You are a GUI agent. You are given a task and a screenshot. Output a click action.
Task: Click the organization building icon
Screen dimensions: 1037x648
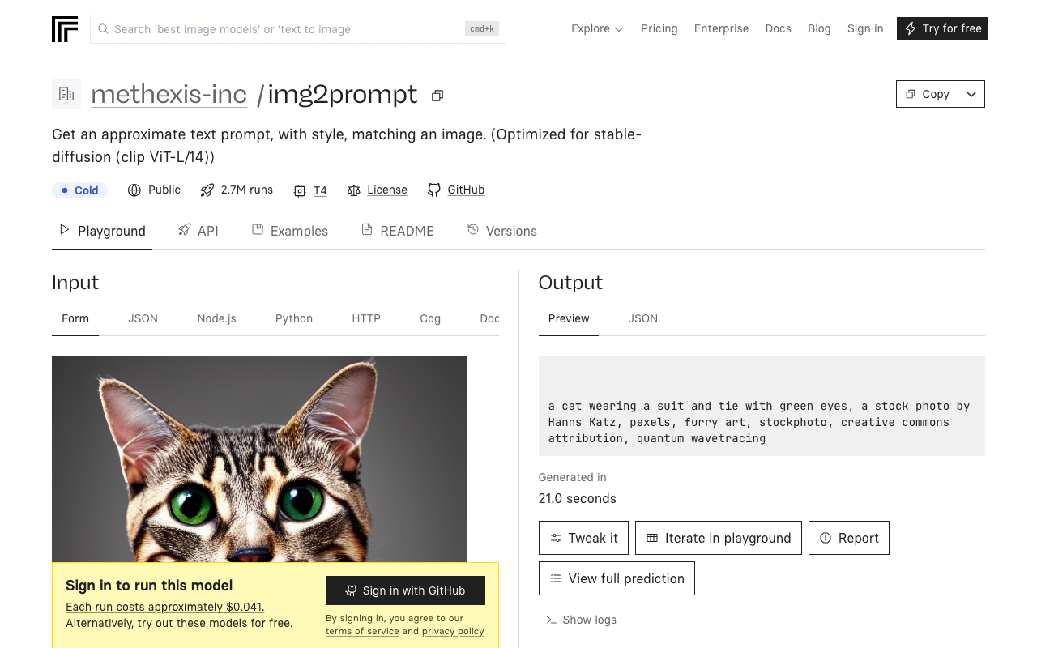[66, 94]
